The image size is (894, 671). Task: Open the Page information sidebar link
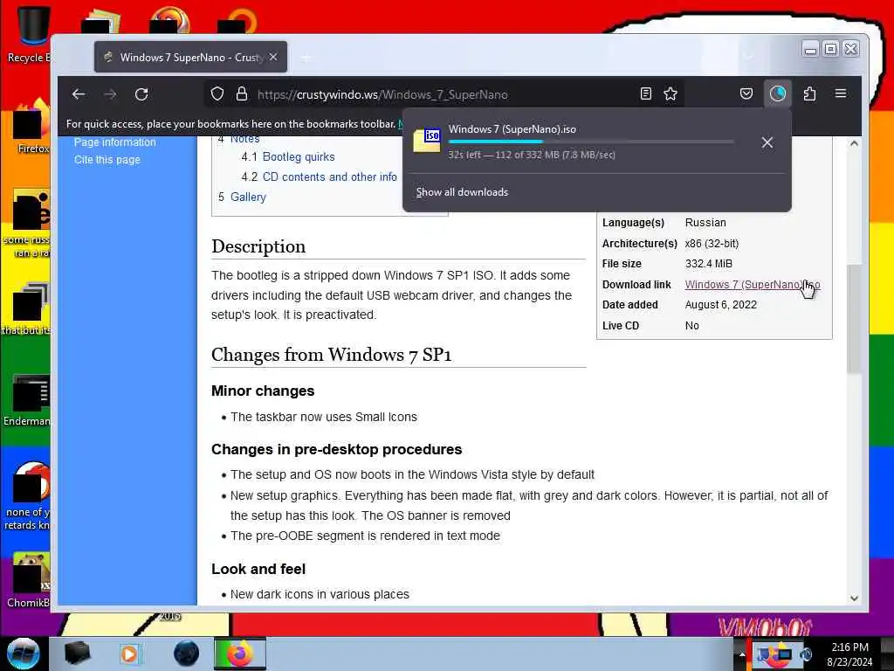tap(114, 142)
